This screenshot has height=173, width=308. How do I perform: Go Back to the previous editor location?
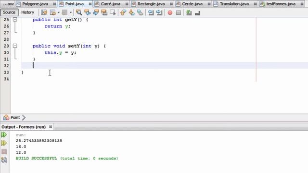(53, 12)
